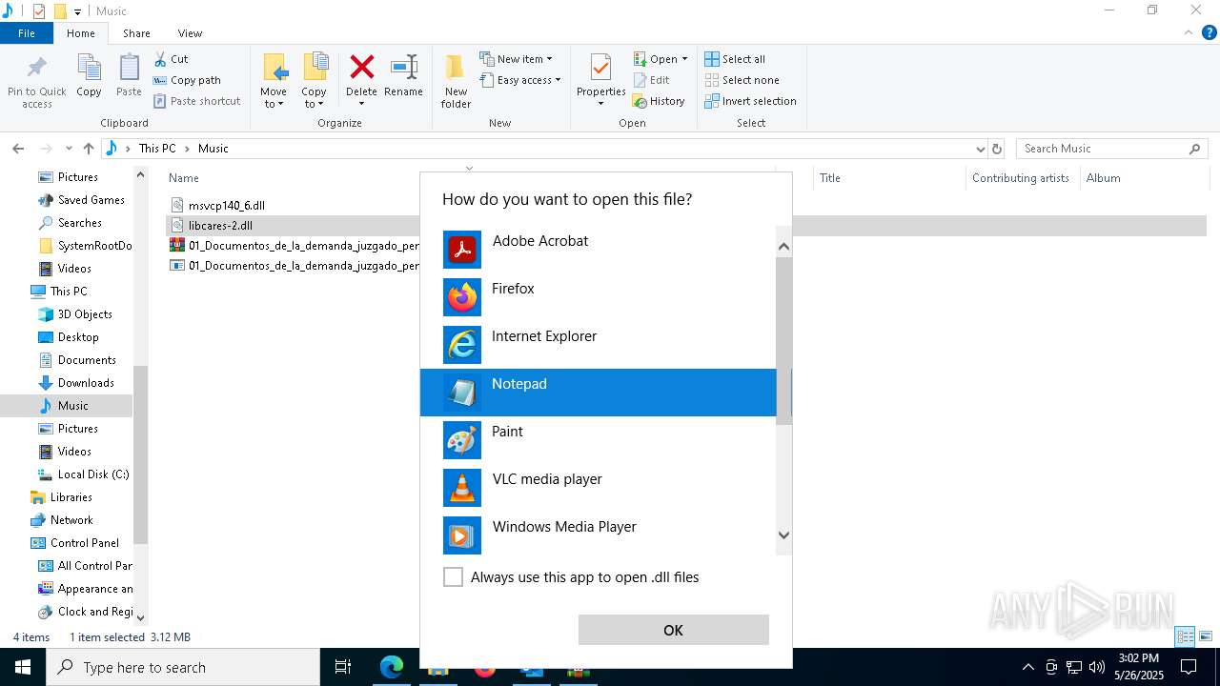Tick Always use this app for .dll

click(453, 577)
